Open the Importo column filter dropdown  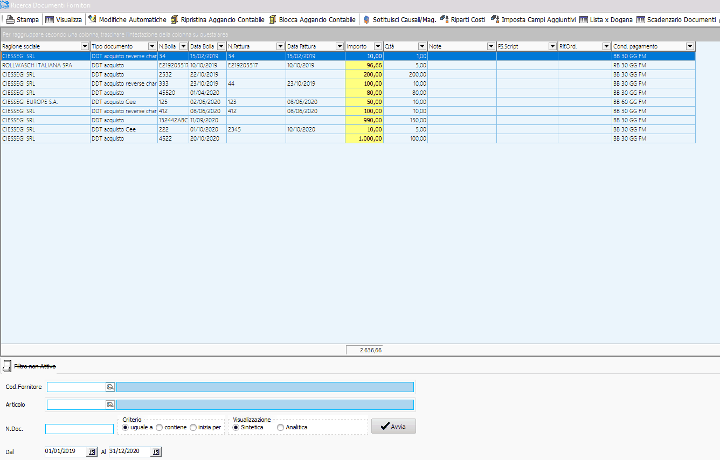coord(378,46)
